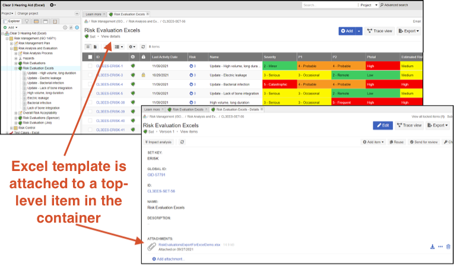The image size is (454, 266).
Task: Open the Add item dropdown
Action: [373, 142]
